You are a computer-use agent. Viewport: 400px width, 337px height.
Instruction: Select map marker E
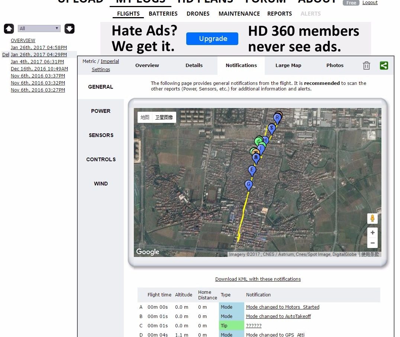(x=252, y=170)
